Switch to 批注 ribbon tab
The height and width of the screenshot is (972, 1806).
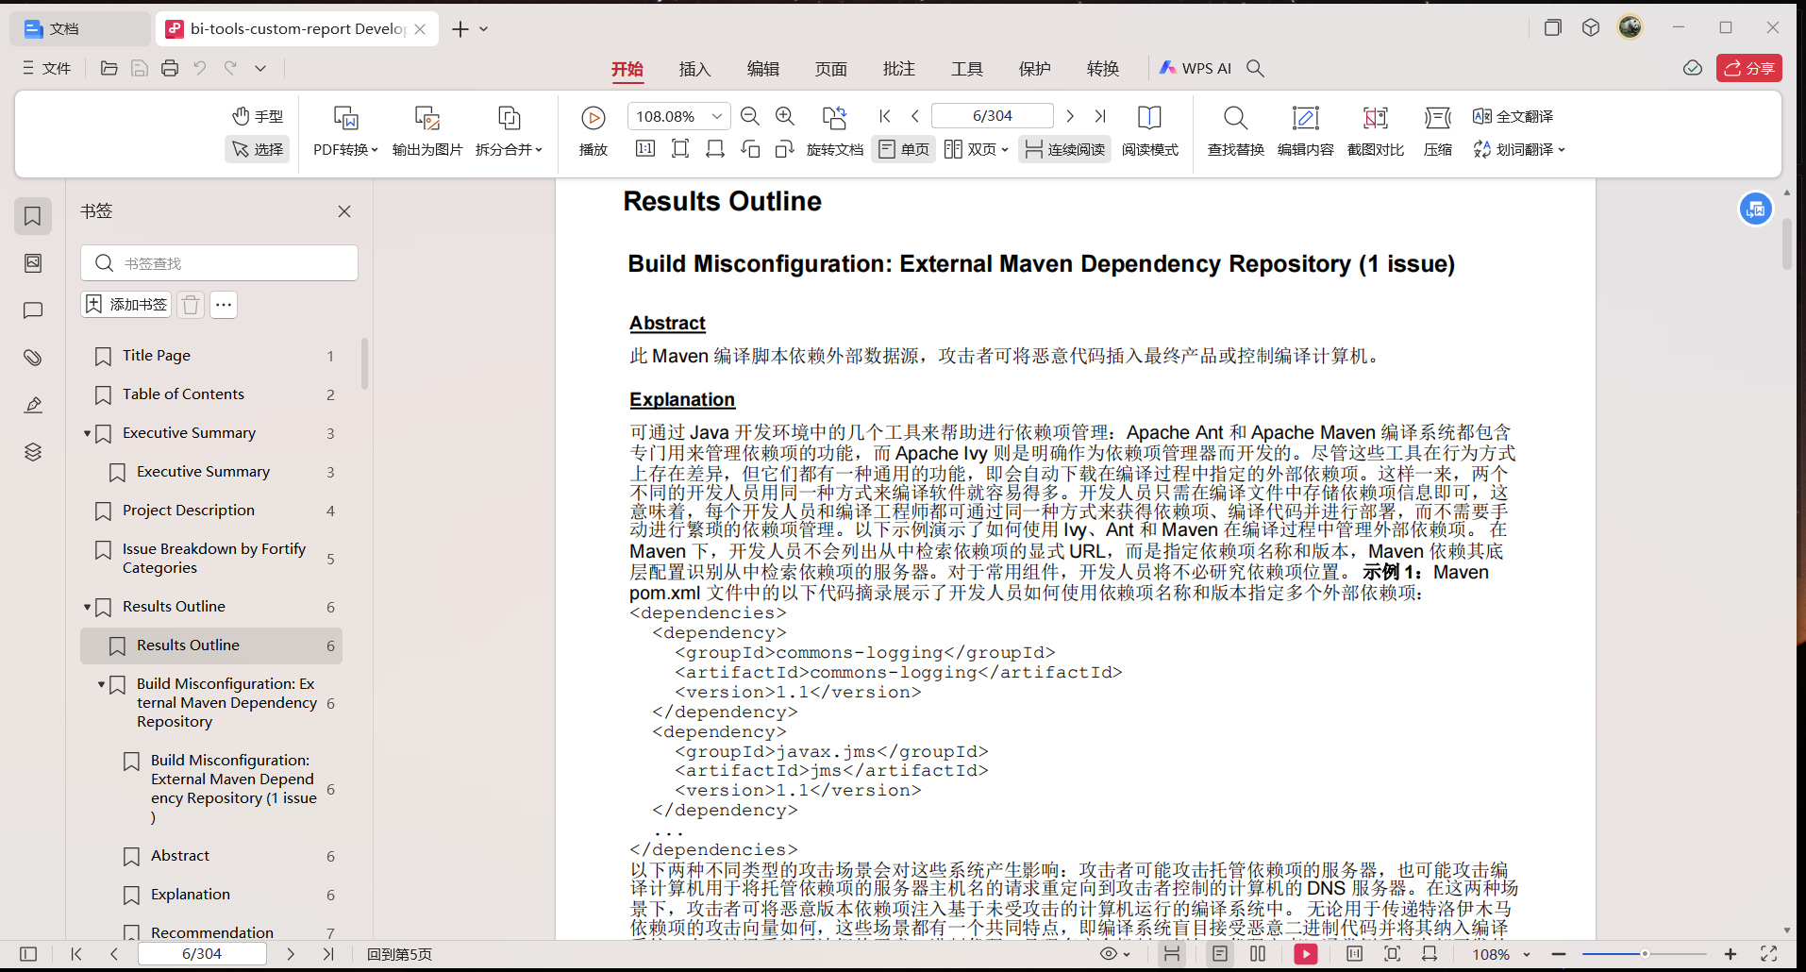899,68
